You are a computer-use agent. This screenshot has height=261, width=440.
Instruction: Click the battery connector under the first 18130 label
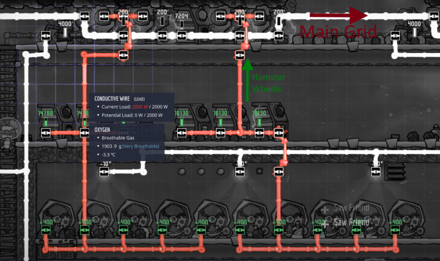point(182,132)
